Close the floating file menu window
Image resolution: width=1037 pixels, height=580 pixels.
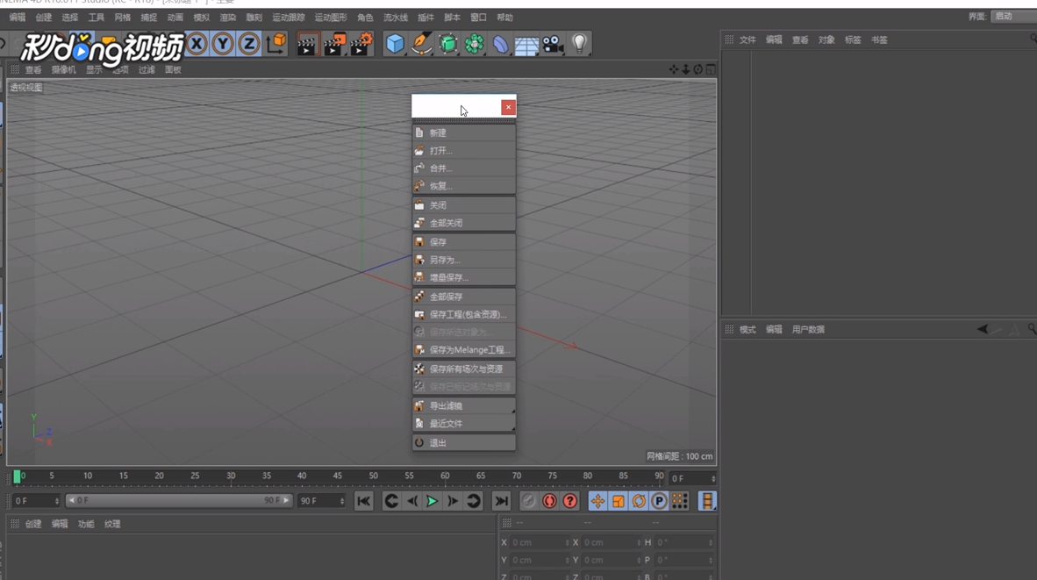[x=508, y=107]
